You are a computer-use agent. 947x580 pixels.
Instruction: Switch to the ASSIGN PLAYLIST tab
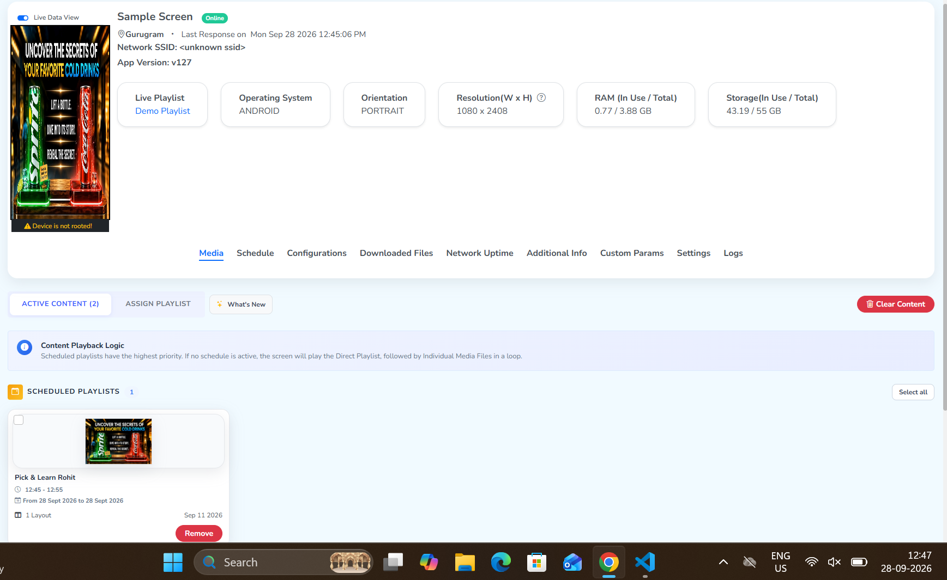158,304
